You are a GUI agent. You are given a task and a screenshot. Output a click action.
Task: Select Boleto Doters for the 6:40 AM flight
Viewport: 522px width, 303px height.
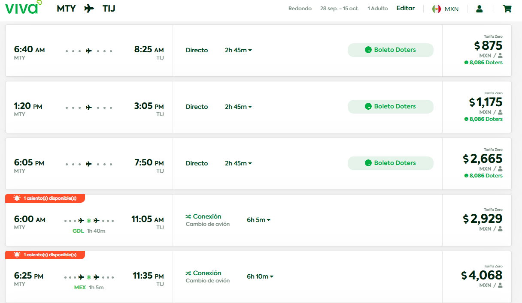[x=390, y=50]
